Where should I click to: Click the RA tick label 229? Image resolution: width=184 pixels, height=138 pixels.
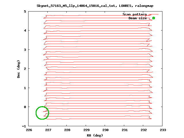pos(87,130)
